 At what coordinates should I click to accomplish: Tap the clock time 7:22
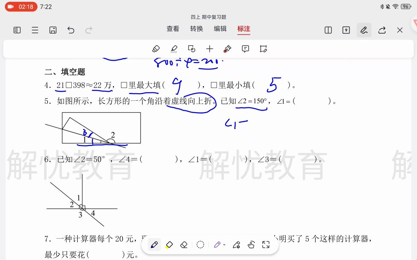coord(46,7)
